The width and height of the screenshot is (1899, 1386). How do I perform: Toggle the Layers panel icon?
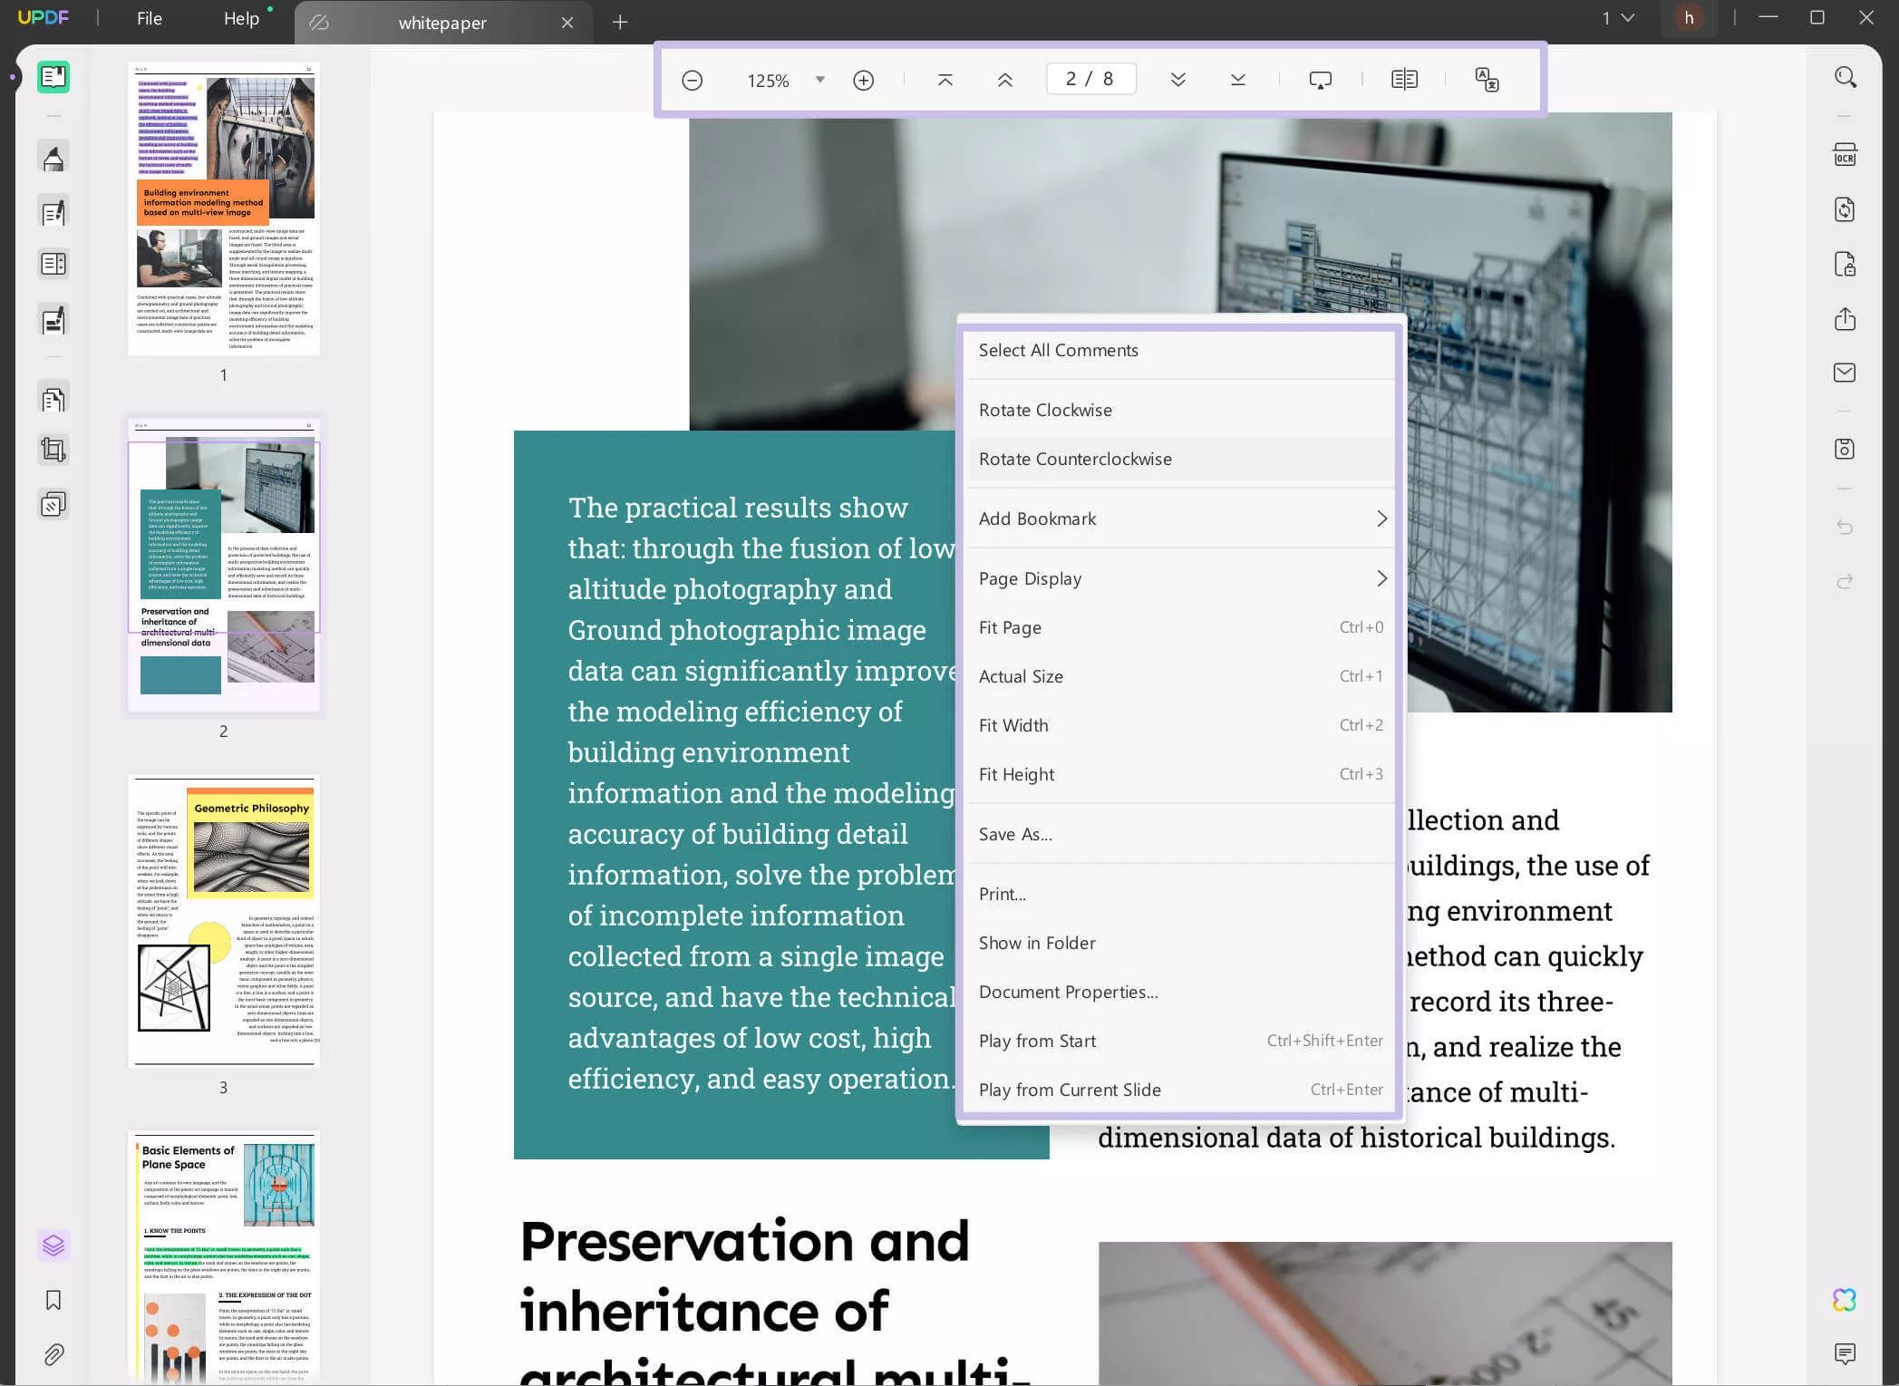point(53,1245)
